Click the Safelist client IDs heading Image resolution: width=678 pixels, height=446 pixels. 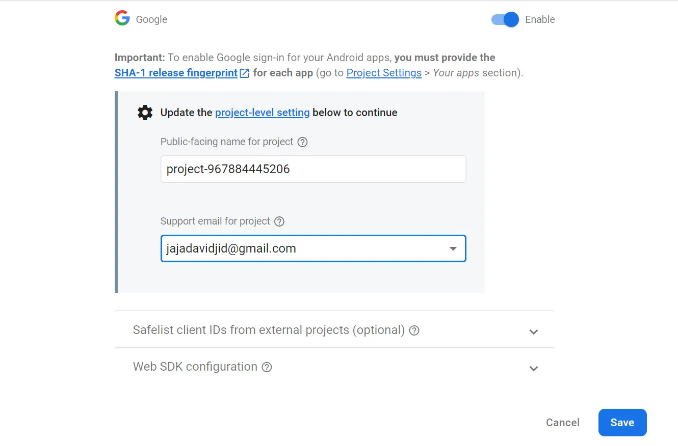point(269,330)
